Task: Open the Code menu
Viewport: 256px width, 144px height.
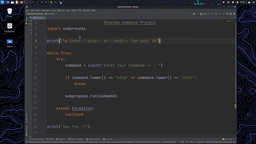Action: (x=53, y=10)
